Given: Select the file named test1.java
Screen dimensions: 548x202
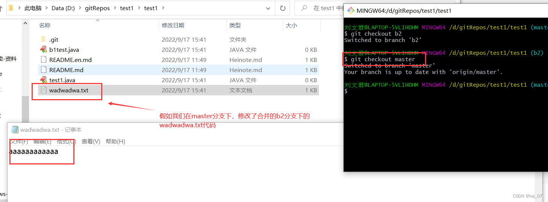Looking at the screenshot, I should (62, 80).
